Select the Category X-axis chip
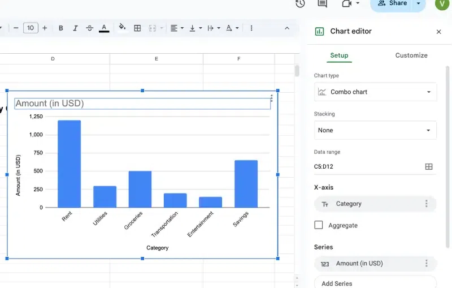 coord(375,204)
